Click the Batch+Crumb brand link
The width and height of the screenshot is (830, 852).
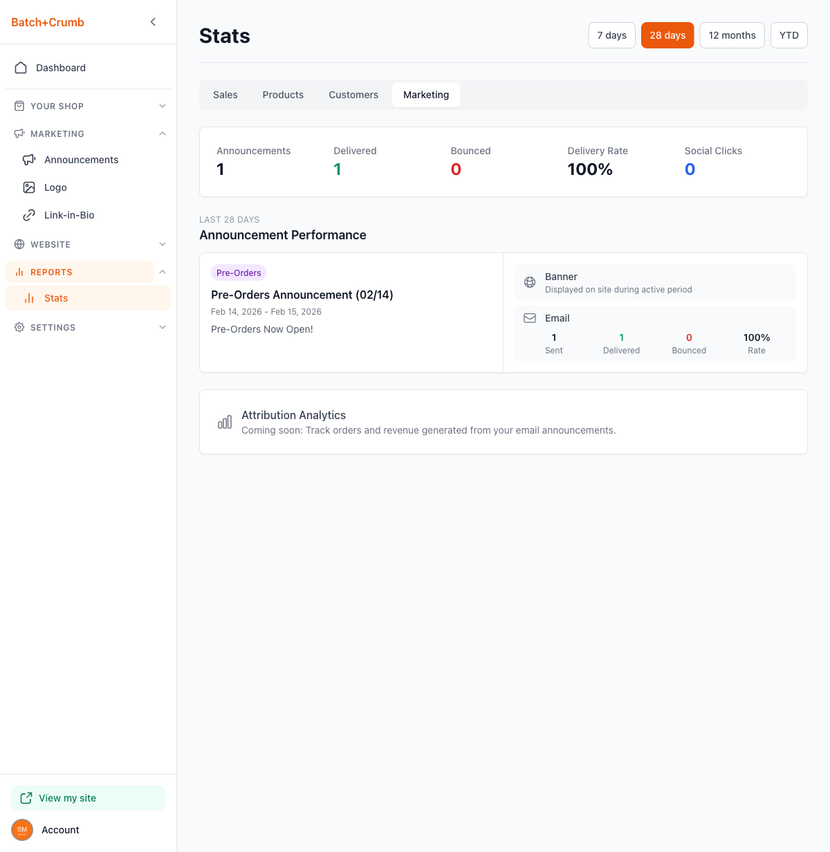click(x=48, y=22)
